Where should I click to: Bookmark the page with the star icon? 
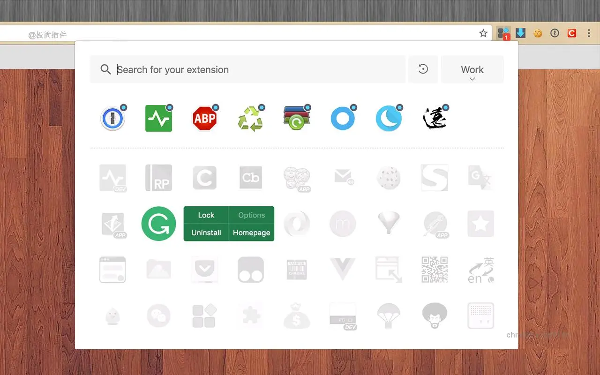coord(483,33)
